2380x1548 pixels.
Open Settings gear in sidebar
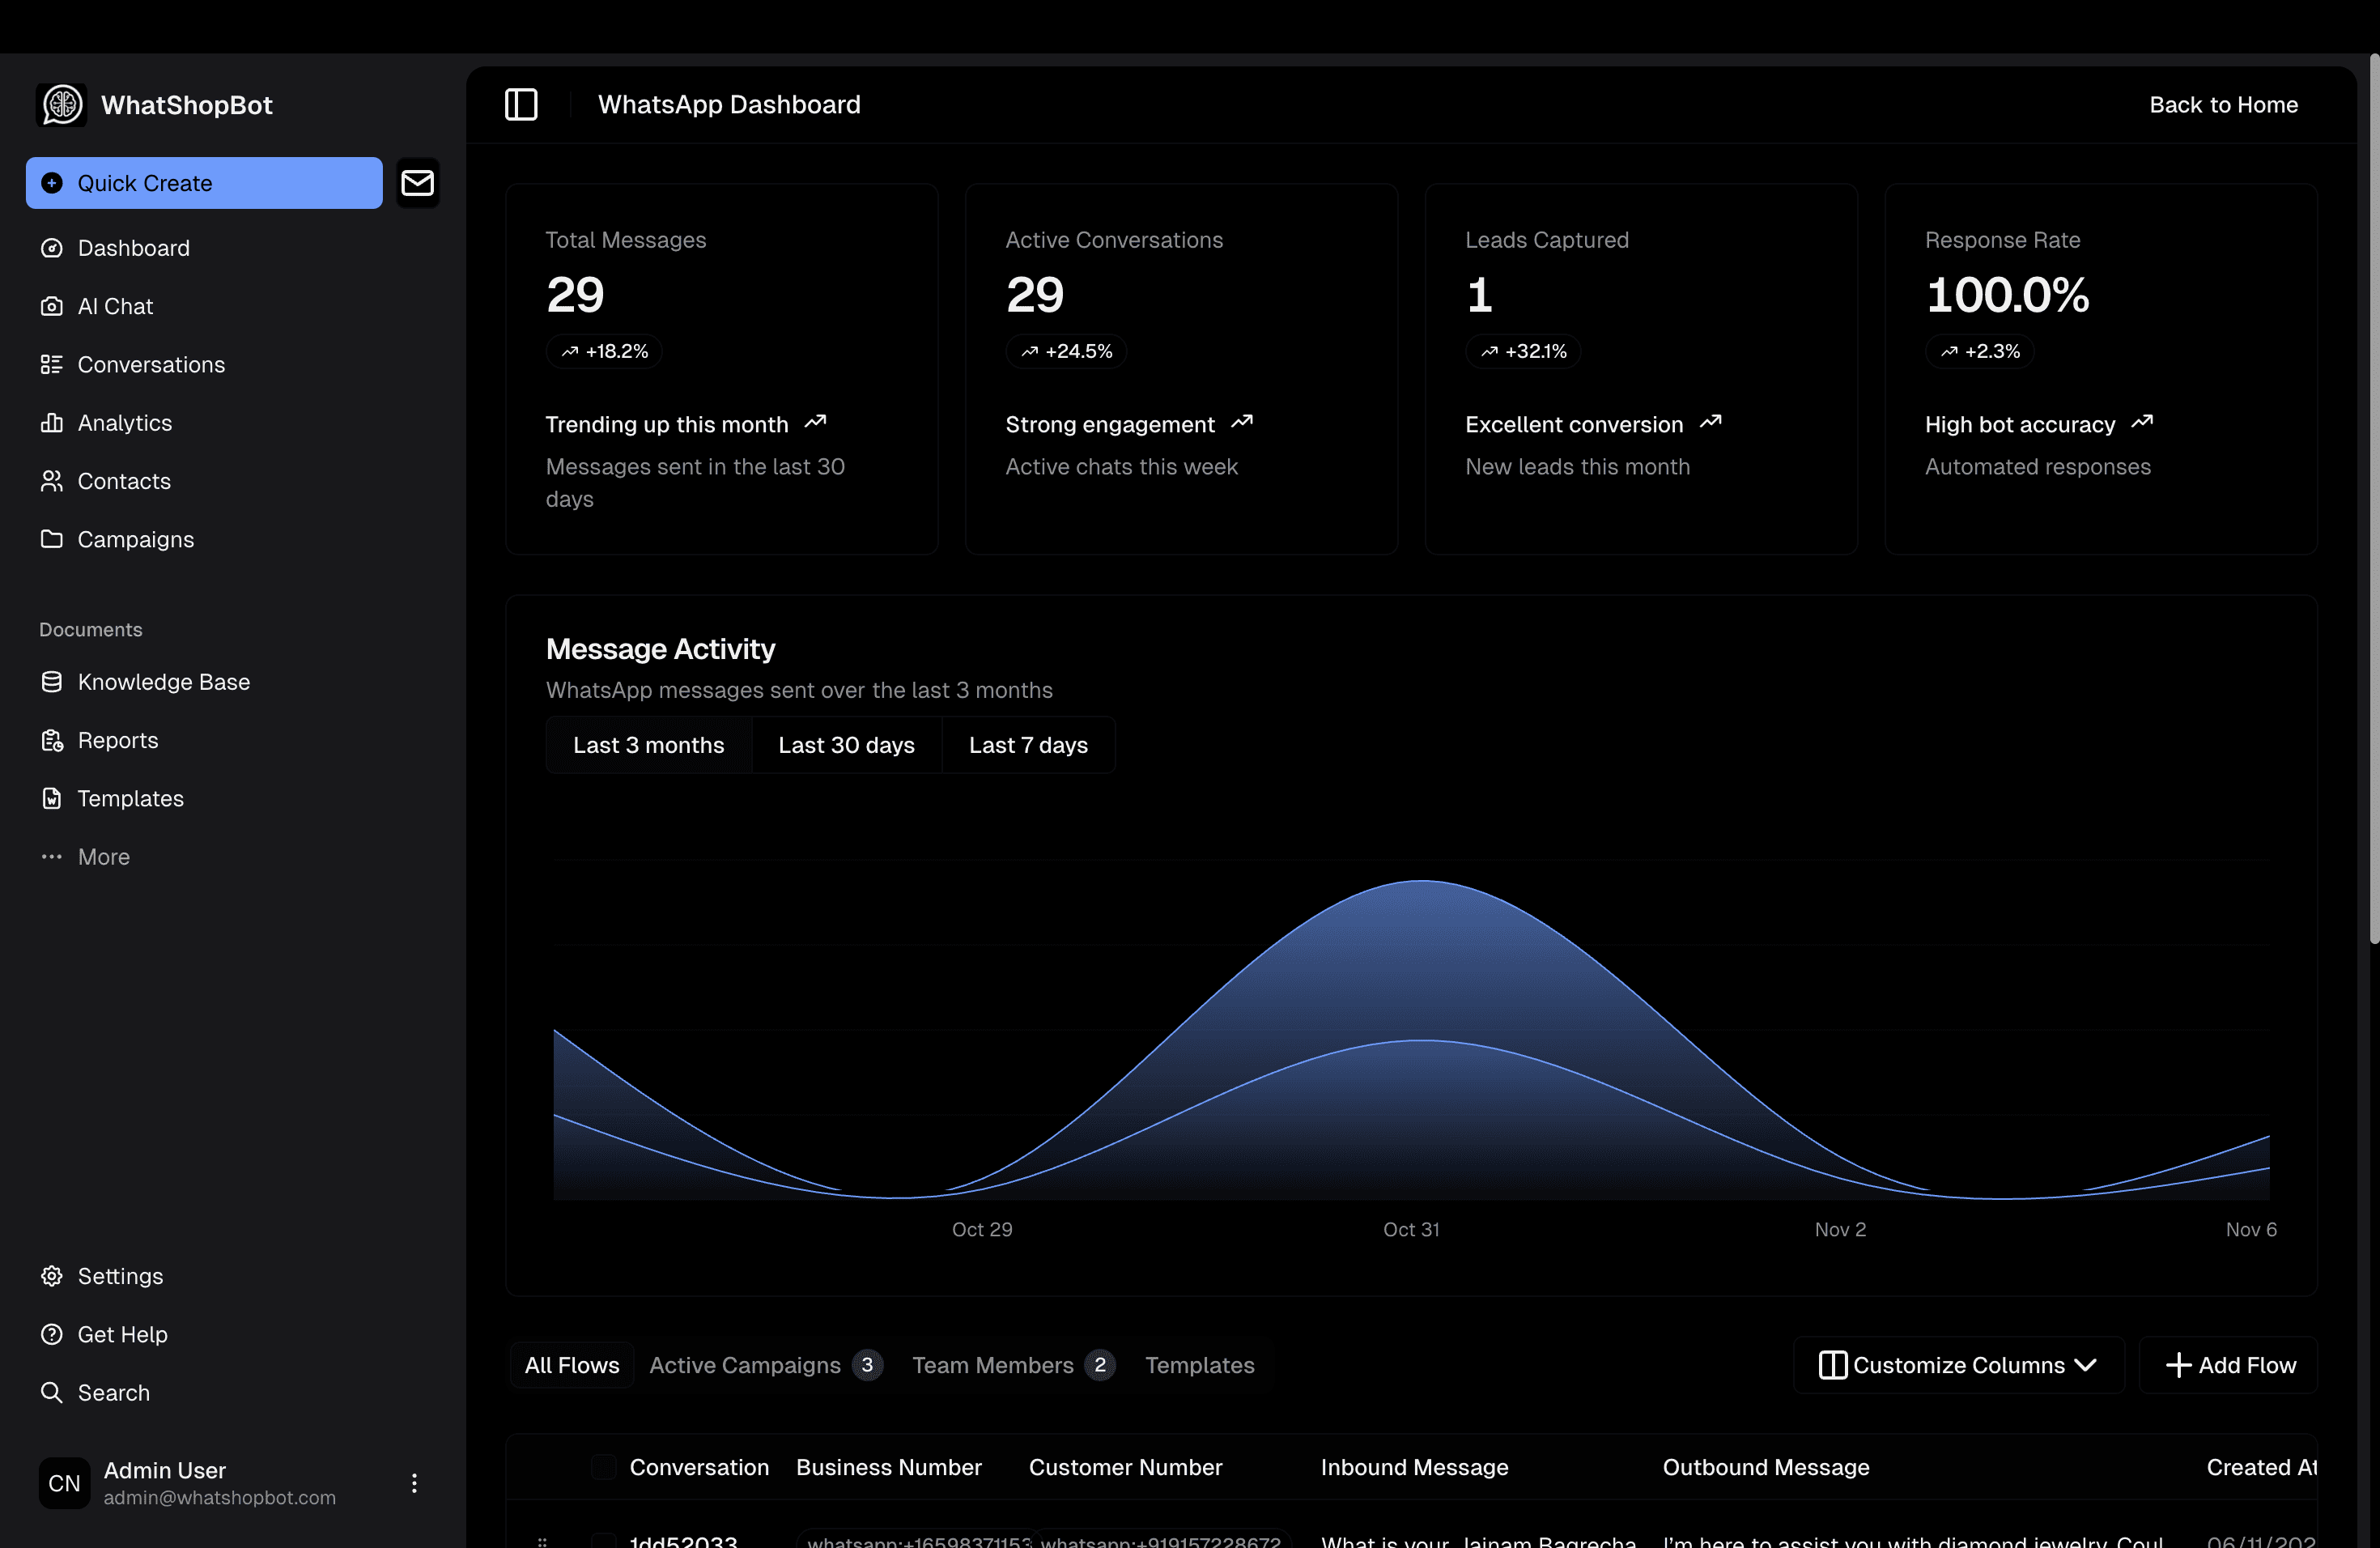pyautogui.click(x=51, y=1276)
